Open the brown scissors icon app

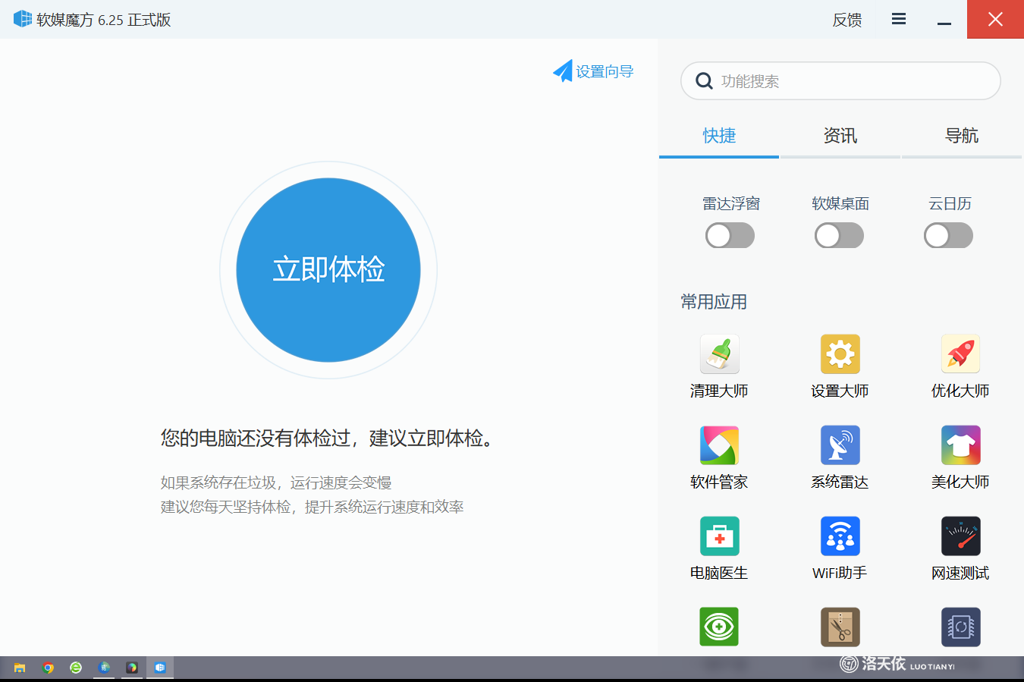[x=840, y=627]
